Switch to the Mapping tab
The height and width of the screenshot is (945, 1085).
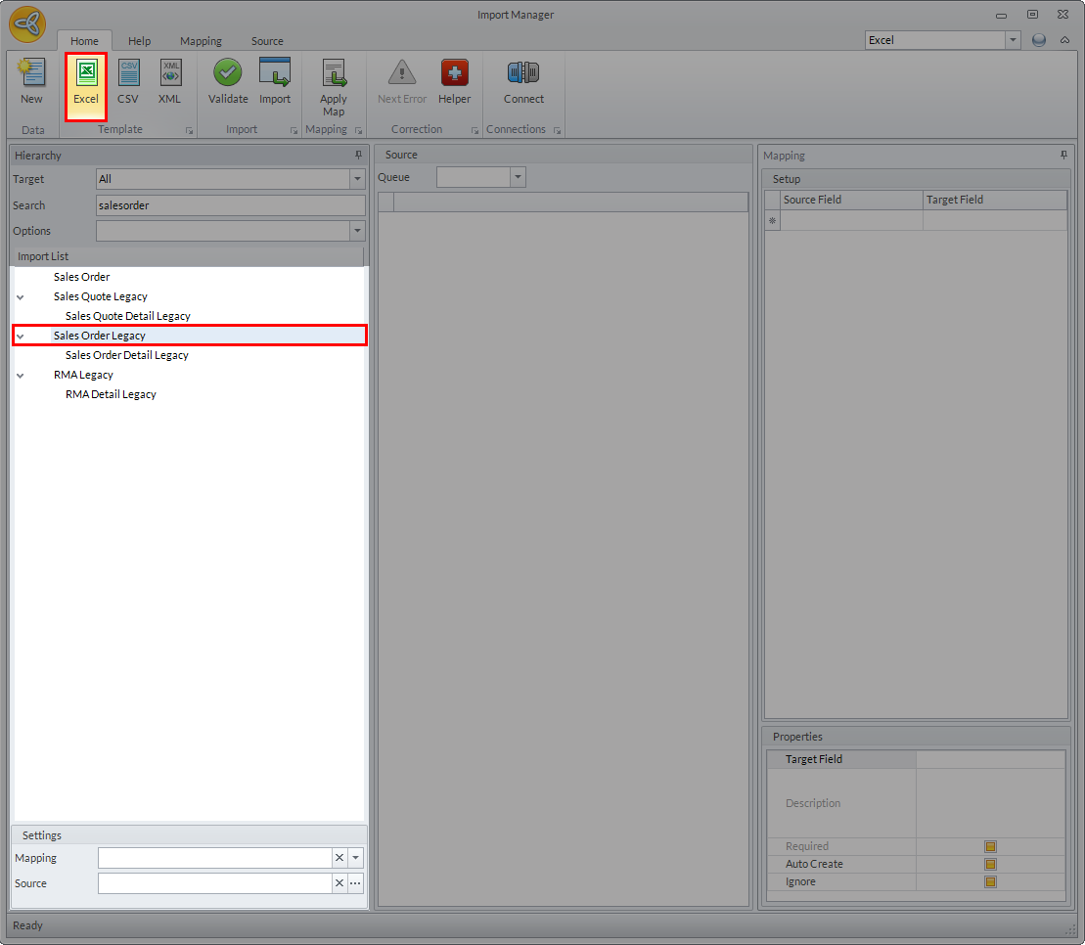201,41
